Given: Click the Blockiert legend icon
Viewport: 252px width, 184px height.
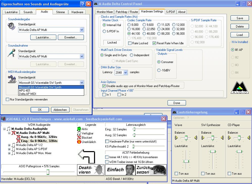Looking at the screenshot, I should 79,137.
